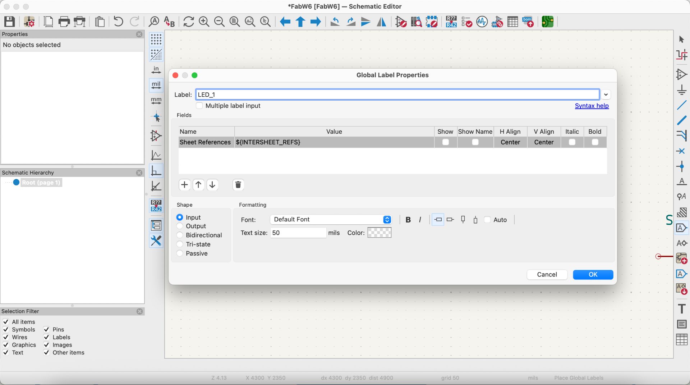Open H Align Center cell for Sheet References
Image resolution: width=690 pixels, height=385 pixels.
pos(510,142)
